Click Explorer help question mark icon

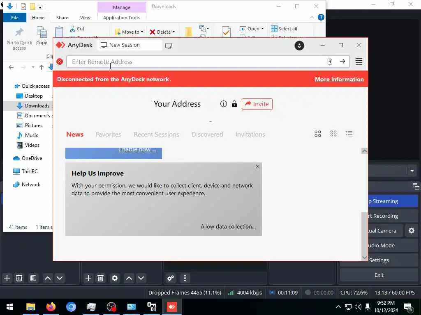pyautogui.click(x=321, y=17)
